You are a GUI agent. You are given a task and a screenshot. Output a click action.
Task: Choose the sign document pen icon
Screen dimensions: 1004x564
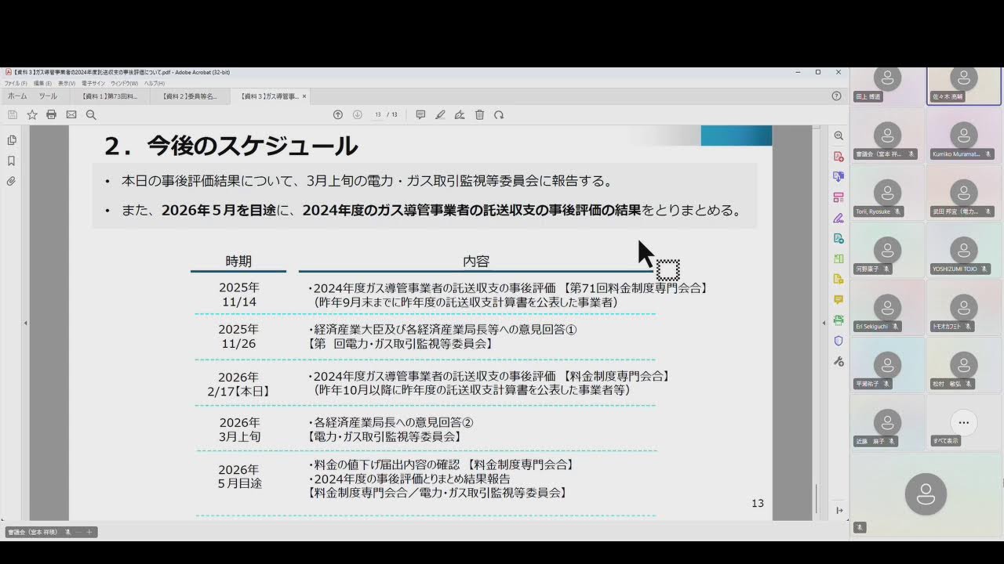(460, 114)
